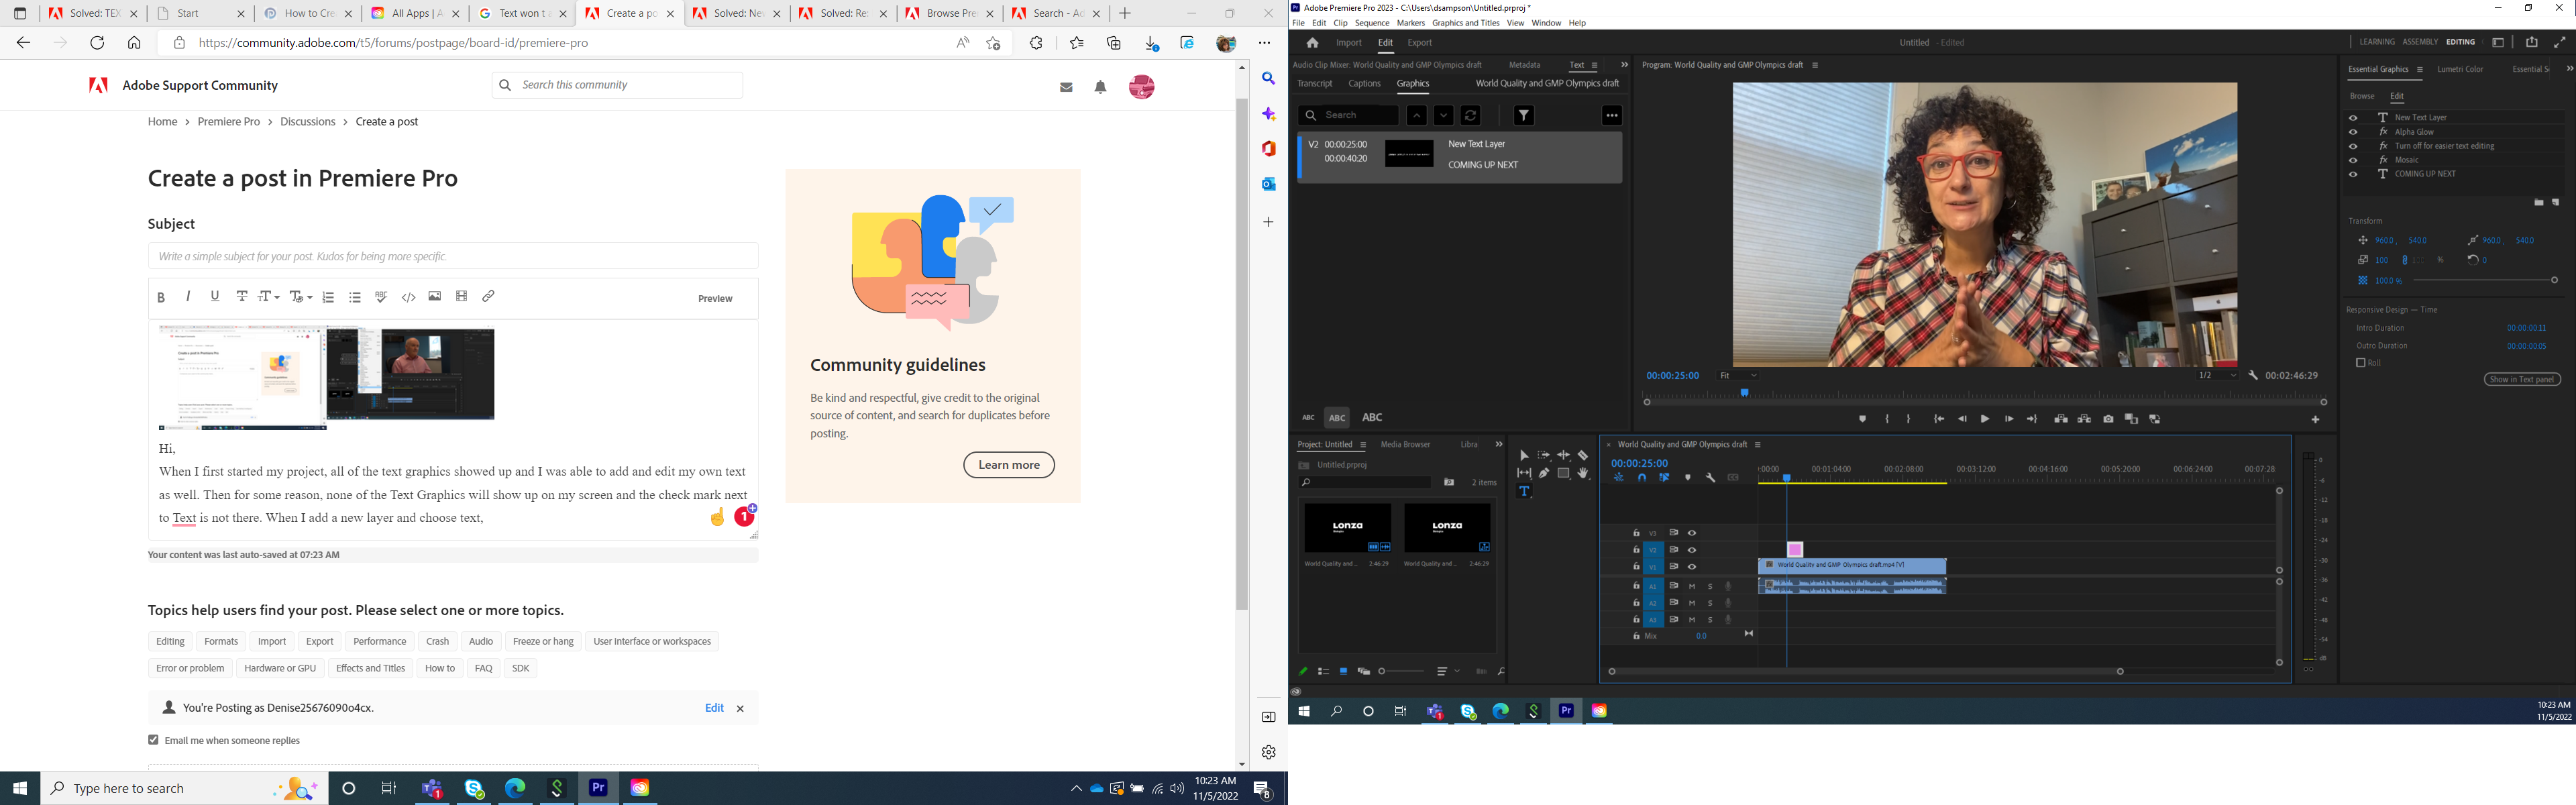Screen dimensions: 2576x805
Task: Click the Editing workspace tab in Premiere
Action: 2459,41
